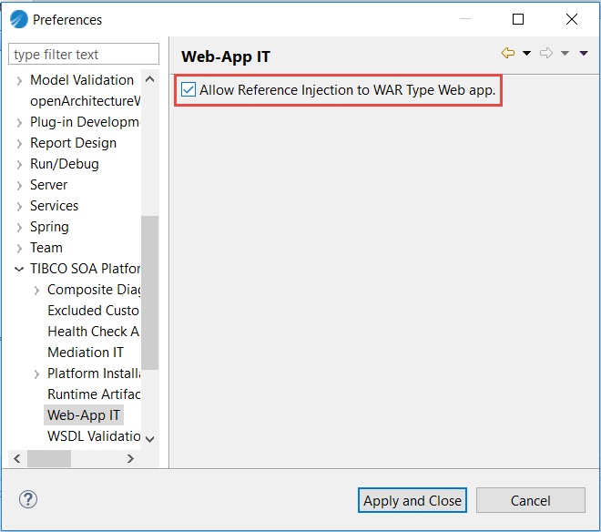This screenshot has height=532, width=601.
Task: Expand the Composite Diagram subtree
Action: tap(36, 291)
